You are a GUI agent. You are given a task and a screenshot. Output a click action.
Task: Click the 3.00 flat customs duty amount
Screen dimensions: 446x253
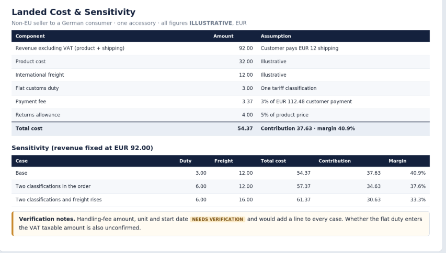pyautogui.click(x=247, y=88)
